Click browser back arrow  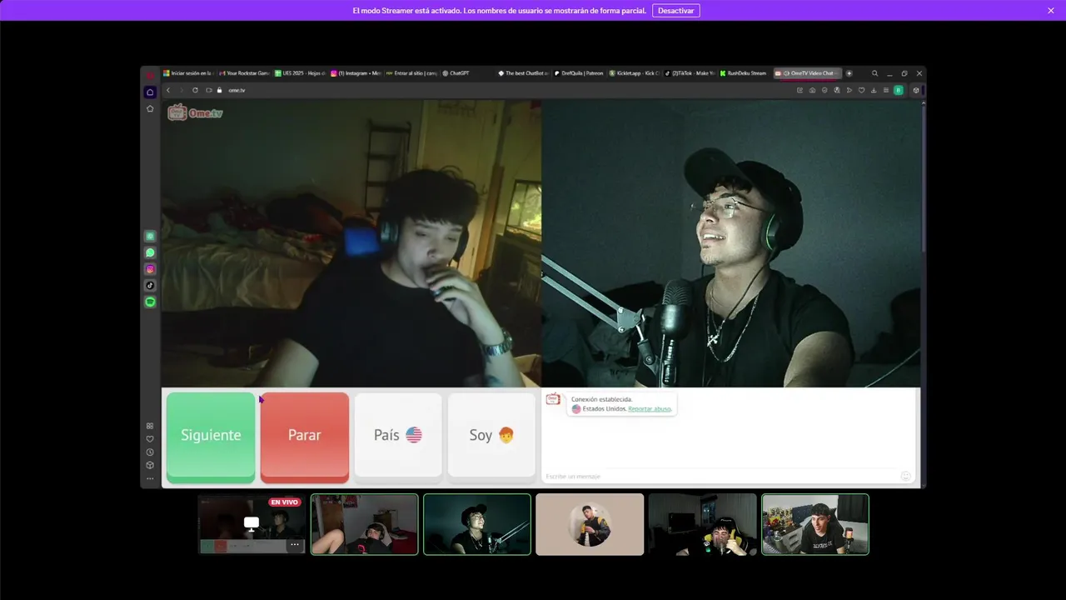(x=168, y=90)
